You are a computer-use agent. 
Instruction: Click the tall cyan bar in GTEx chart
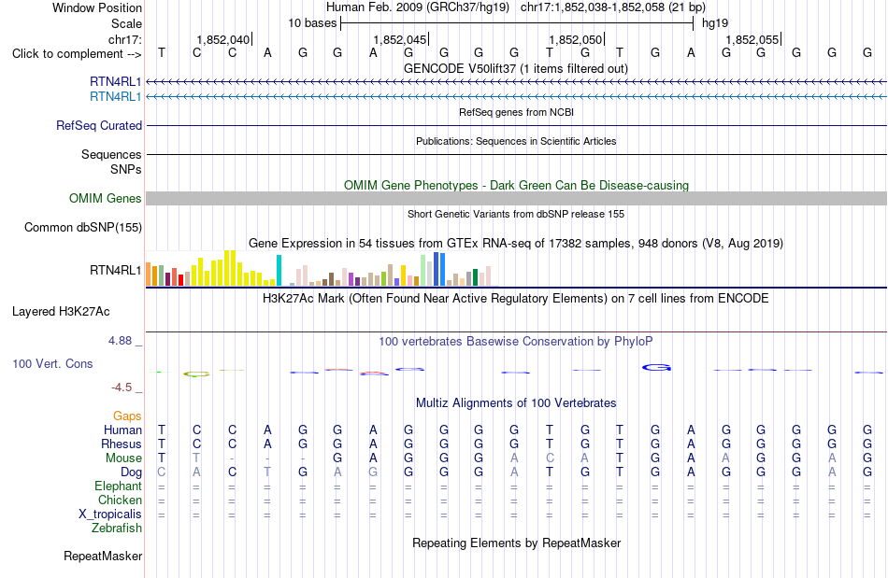tap(279, 271)
